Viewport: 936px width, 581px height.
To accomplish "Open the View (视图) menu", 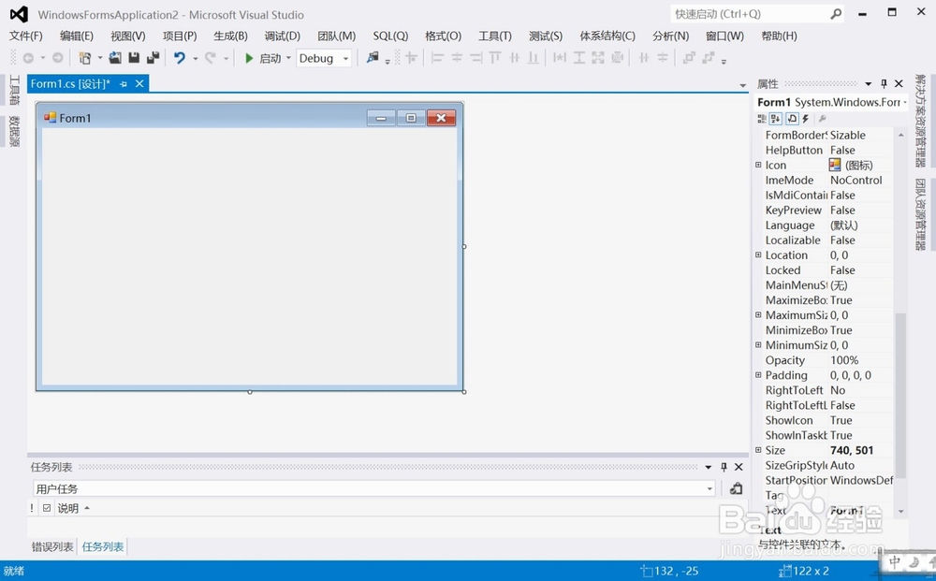I will (x=127, y=36).
